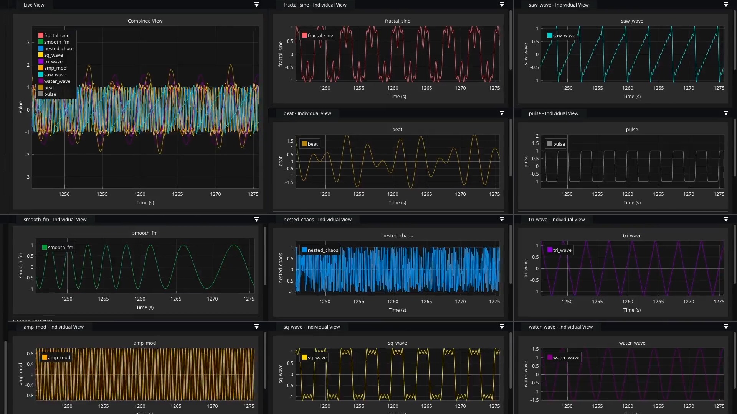This screenshot has width=737, height=414.
Task: Collapse the tri_wave Individual View panel
Action: coord(725,219)
